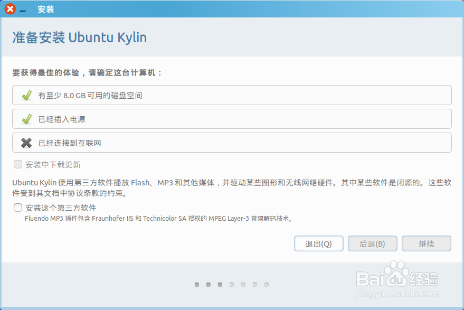
Task: Select the 8.0 GB disk space requirement row
Action: tap(232, 95)
